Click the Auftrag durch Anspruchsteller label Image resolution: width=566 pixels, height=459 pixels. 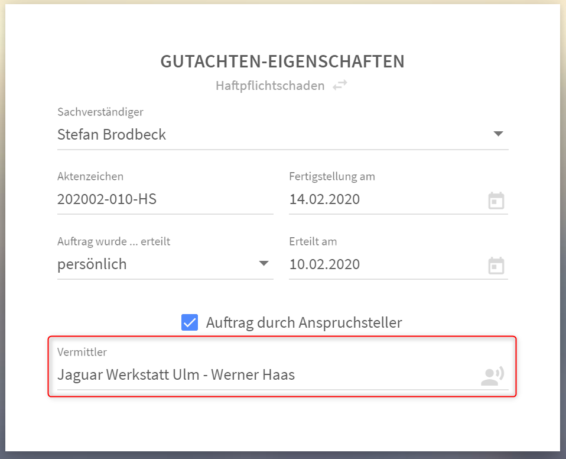pyautogui.click(x=304, y=322)
